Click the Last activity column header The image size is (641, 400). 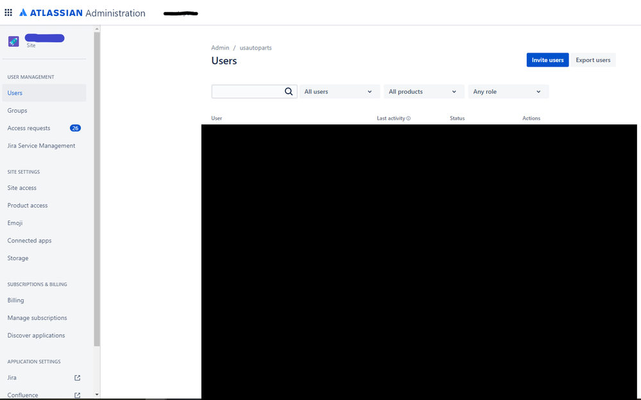click(391, 118)
